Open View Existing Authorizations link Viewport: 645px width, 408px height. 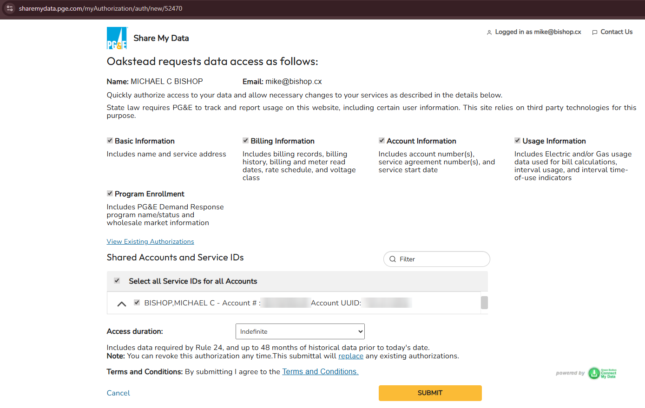click(x=151, y=241)
